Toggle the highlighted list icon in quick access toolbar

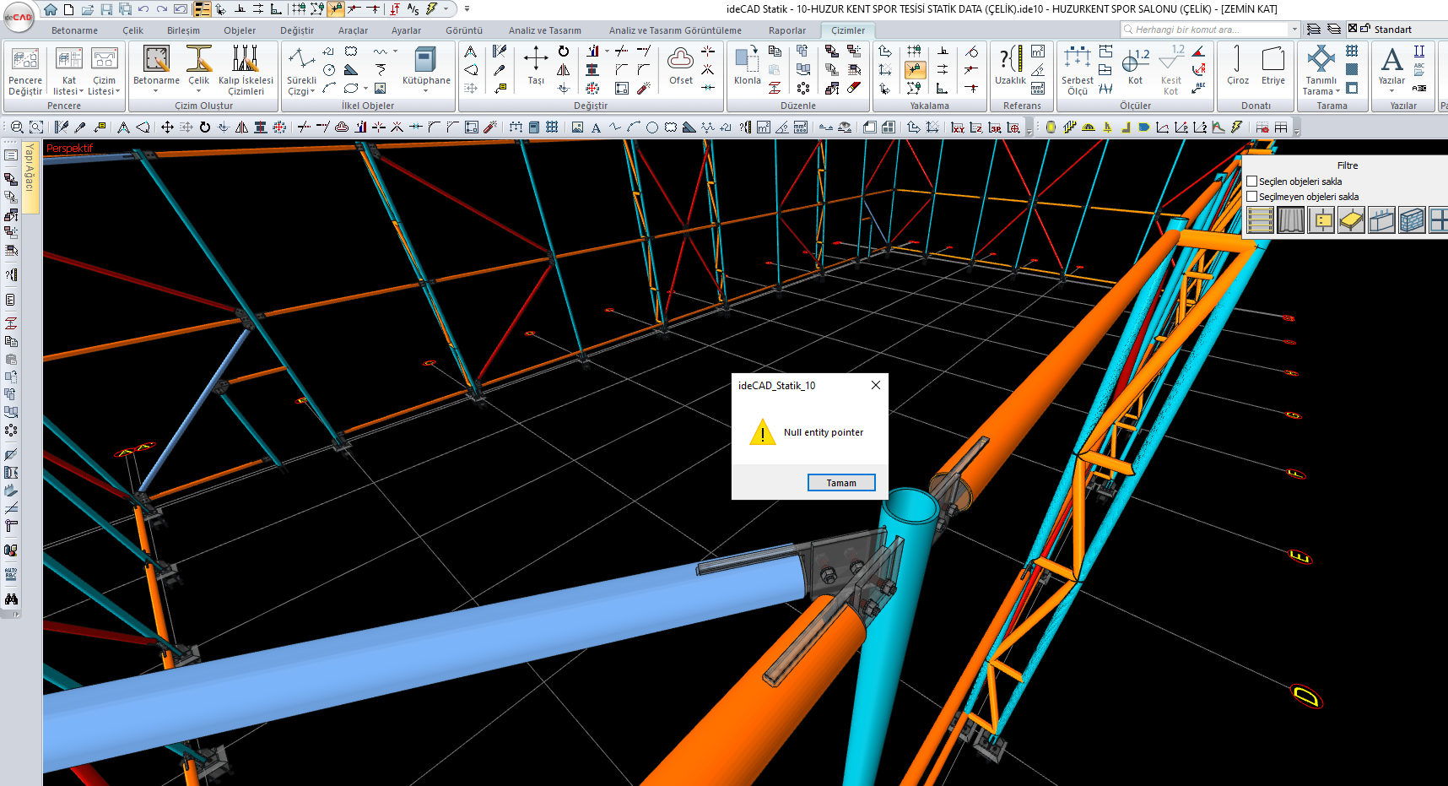(203, 9)
